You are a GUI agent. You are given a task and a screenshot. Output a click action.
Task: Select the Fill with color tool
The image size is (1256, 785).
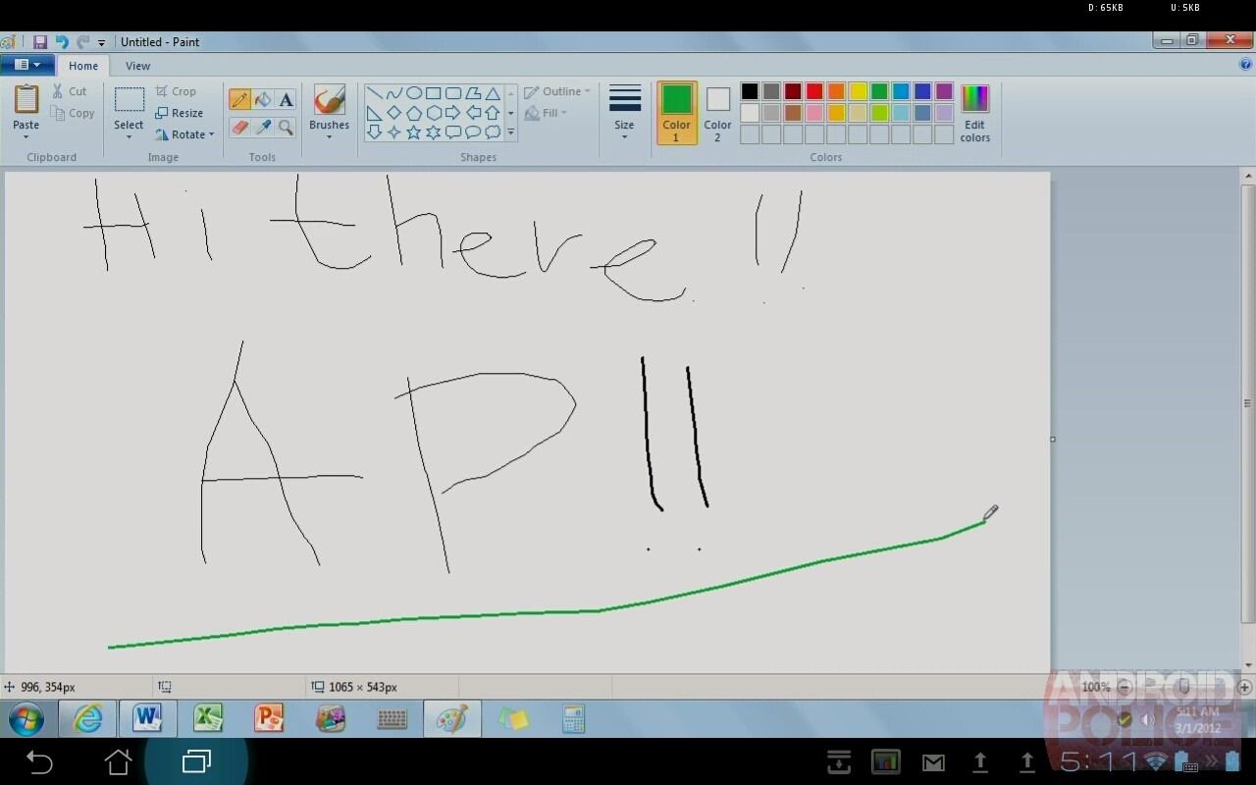(x=262, y=99)
